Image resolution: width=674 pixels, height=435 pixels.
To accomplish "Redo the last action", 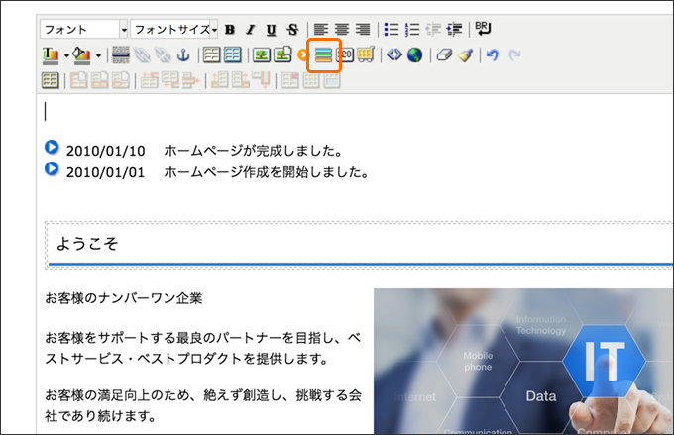I will point(514,55).
